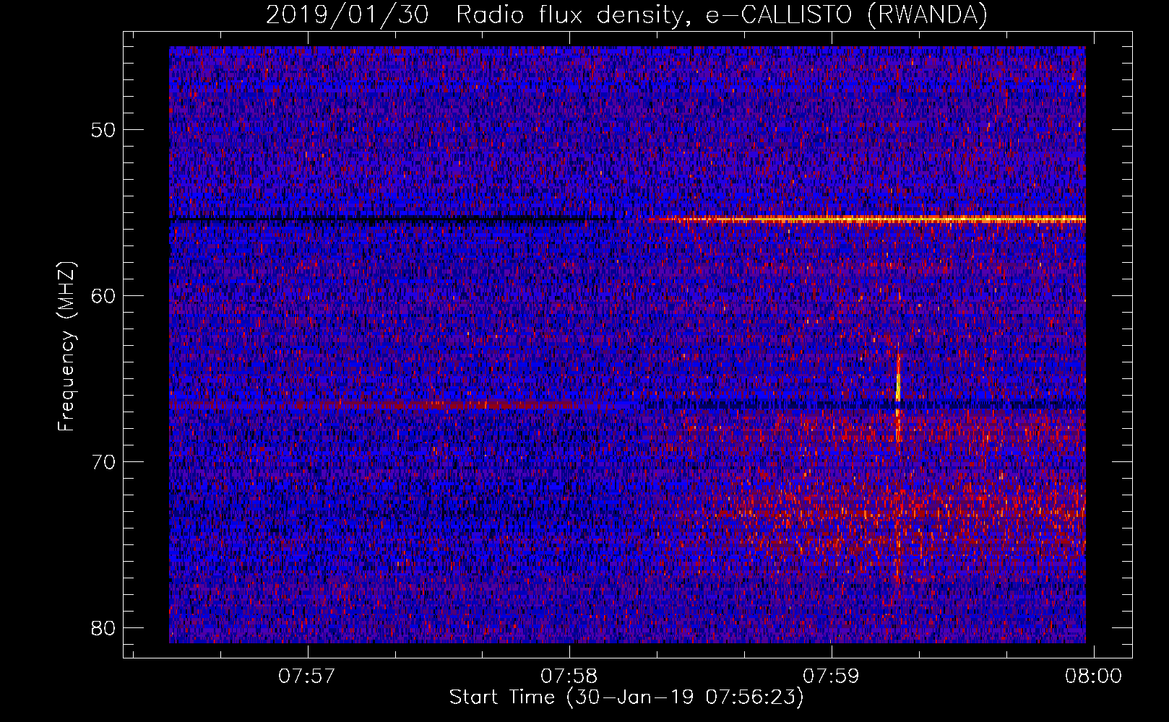Click the 80 frequency tick label

(x=104, y=628)
